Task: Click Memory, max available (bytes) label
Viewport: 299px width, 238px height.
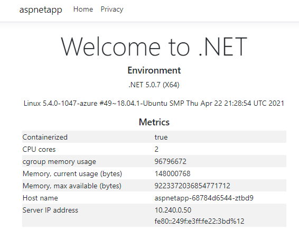Action: [x=72, y=186]
